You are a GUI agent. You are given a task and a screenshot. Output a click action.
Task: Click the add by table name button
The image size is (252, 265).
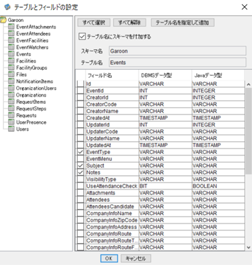[x=182, y=23]
